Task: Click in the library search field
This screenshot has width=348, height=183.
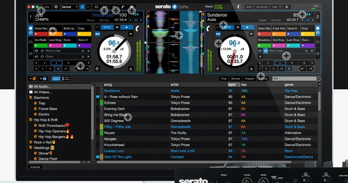Action: (x=296, y=78)
